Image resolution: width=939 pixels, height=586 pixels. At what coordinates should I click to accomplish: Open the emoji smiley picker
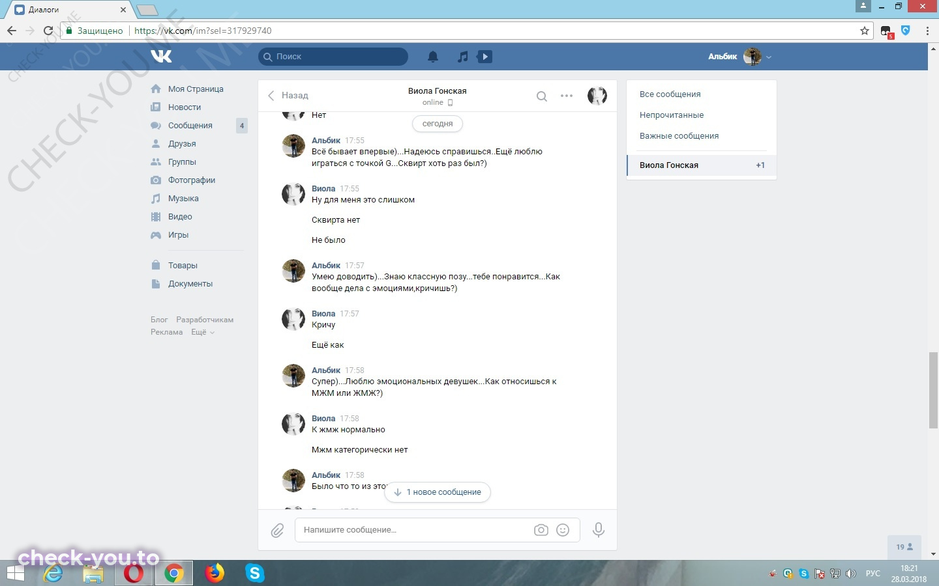(563, 530)
